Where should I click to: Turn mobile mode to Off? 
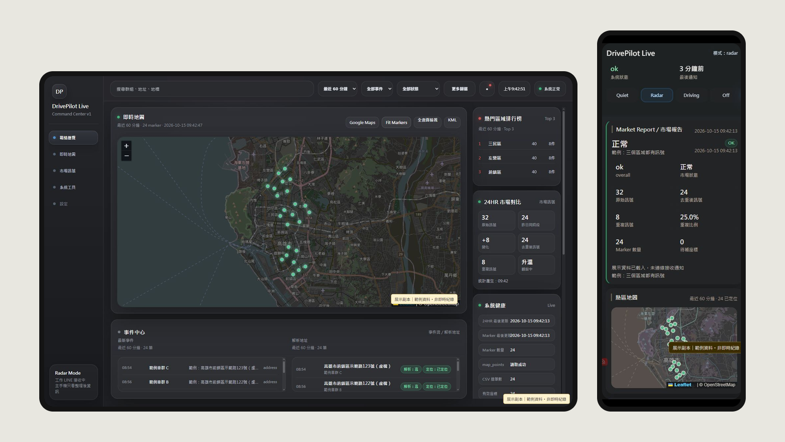[x=726, y=95]
